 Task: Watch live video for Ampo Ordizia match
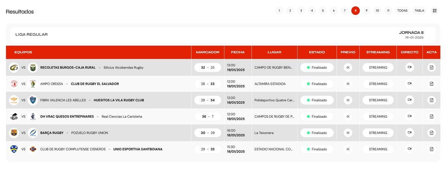tap(410, 84)
